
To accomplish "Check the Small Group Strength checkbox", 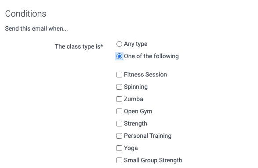I will [119, 160].
